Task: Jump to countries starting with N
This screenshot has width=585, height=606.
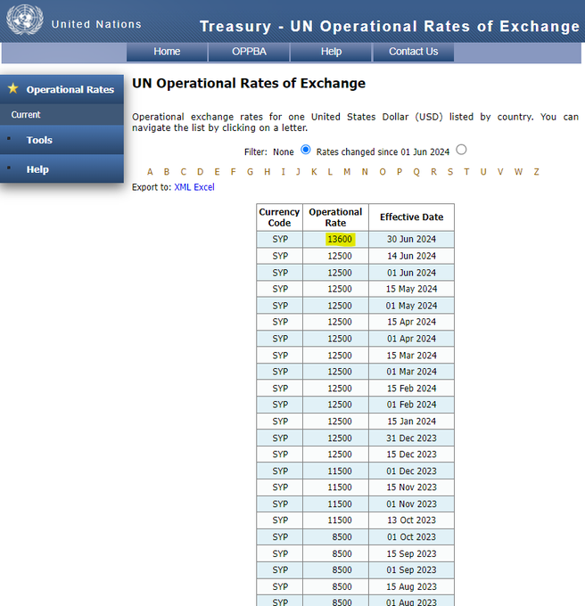Action: [365, 172]
